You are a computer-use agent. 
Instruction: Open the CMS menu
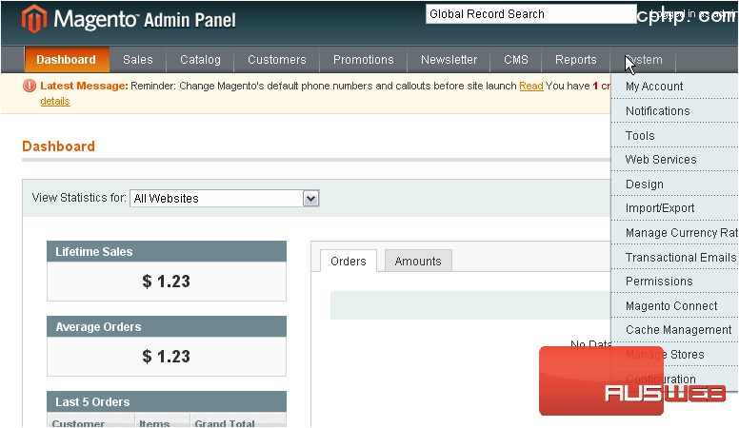[x=516, y=60]
